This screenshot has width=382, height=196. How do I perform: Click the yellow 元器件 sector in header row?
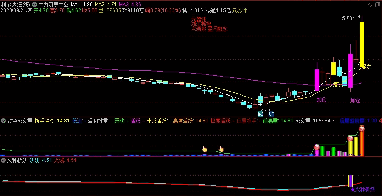click(x=239, y=10)
